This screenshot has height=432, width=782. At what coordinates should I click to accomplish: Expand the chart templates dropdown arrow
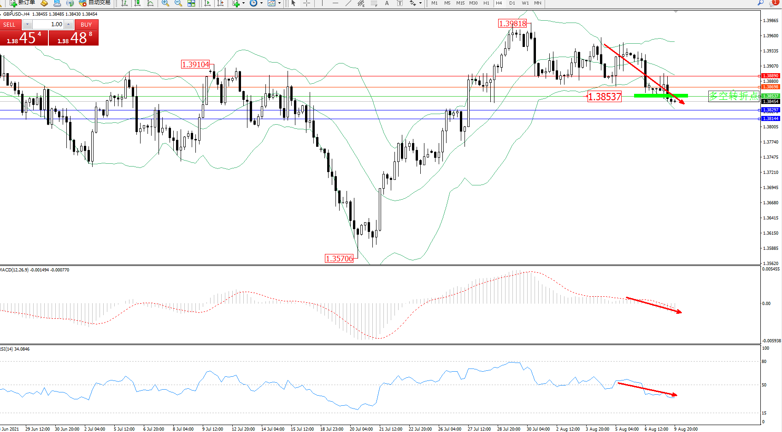point(279,3)
